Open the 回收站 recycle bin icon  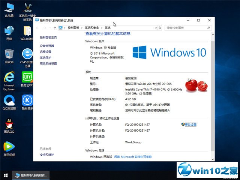tap(9, 56)
